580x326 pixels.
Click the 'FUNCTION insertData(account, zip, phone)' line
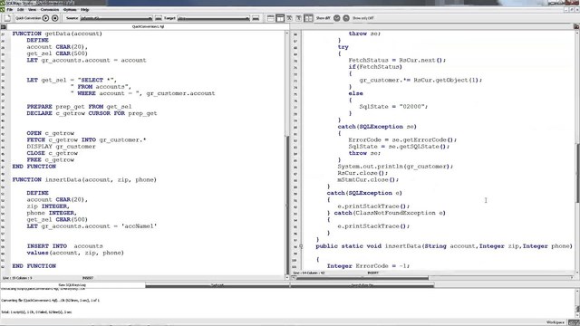tap(84, 180)
